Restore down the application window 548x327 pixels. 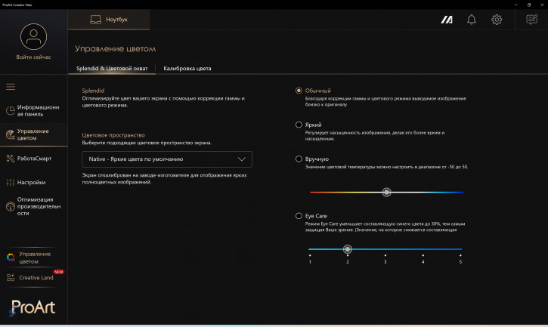coord(529,5)
